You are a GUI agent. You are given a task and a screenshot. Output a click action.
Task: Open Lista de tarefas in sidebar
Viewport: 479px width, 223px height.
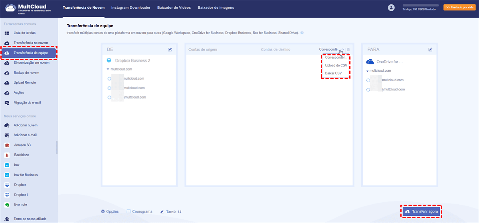pyautogui.click(x=24, y=32)
